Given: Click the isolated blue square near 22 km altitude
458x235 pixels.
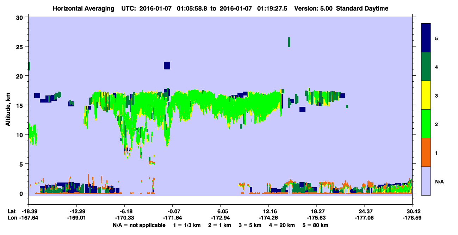Looking at the screenshot, I should click(167, 66).
